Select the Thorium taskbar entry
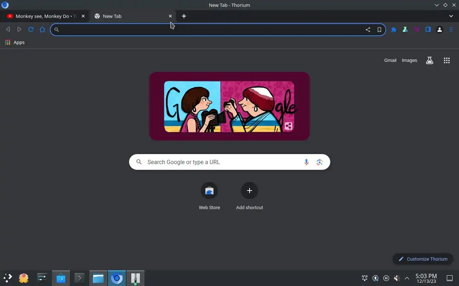Viewport: 459px width, 286px height. (117, 278)
